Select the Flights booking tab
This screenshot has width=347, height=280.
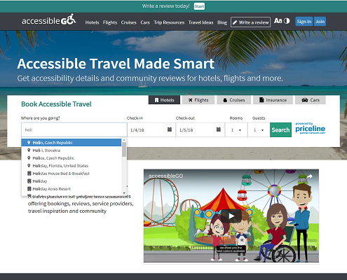198,100
